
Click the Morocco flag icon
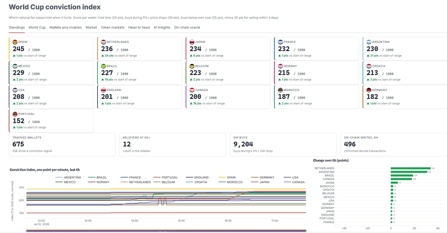(x=280, y=90)
